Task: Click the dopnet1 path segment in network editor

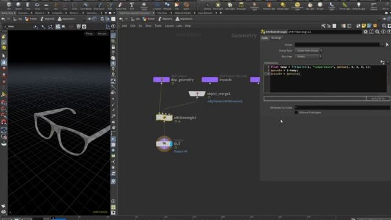Action: click(x=165, y=19)
